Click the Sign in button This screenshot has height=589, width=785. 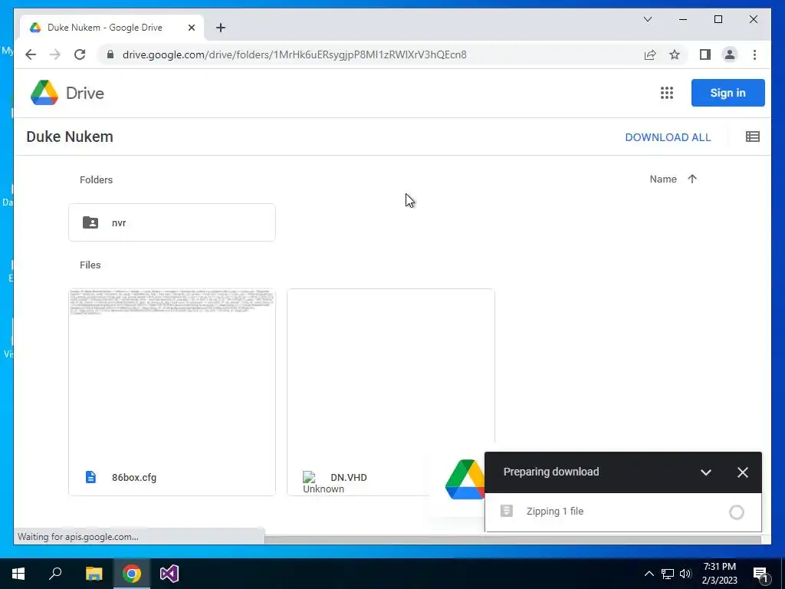728,93
